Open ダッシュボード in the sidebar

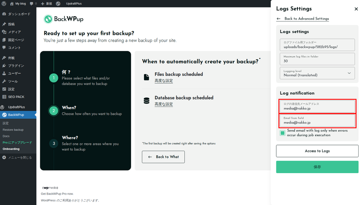click(x=18, y=14)
